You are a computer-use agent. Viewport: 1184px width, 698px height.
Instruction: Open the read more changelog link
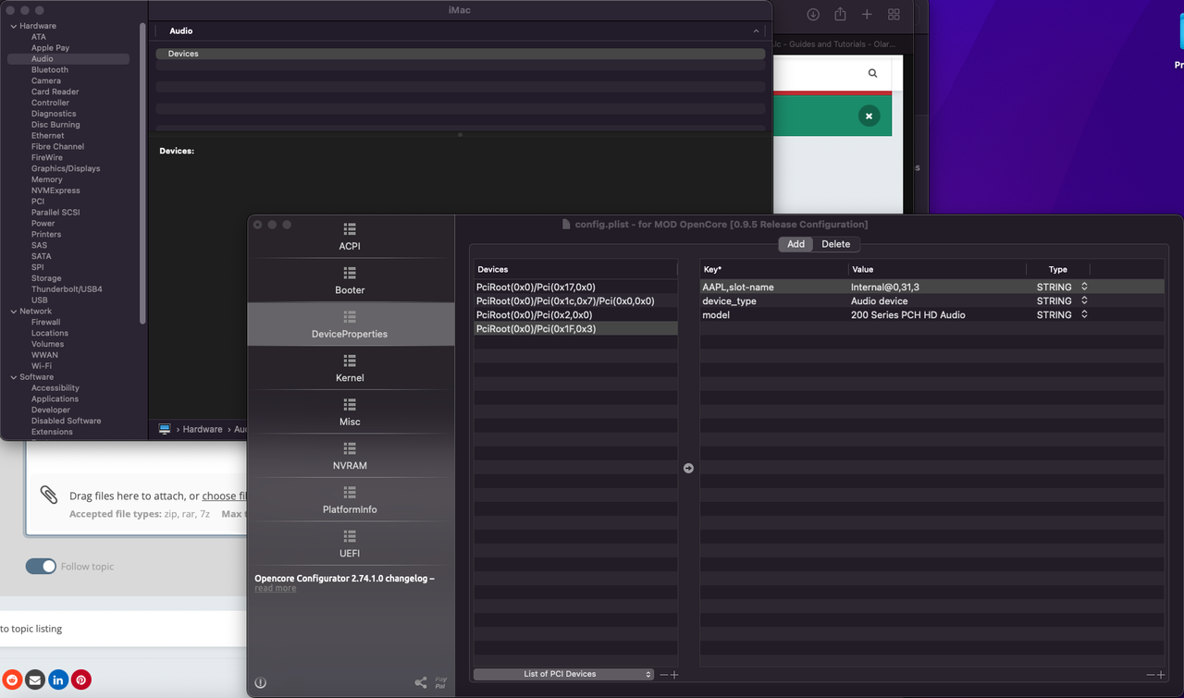point(276,588)
